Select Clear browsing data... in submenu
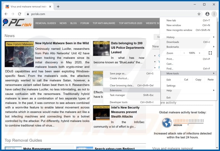 pos(132,85)
